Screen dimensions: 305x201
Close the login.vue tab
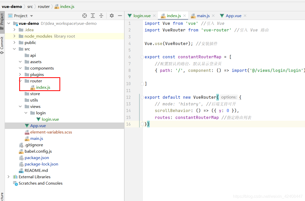click(x=154, y=16)
